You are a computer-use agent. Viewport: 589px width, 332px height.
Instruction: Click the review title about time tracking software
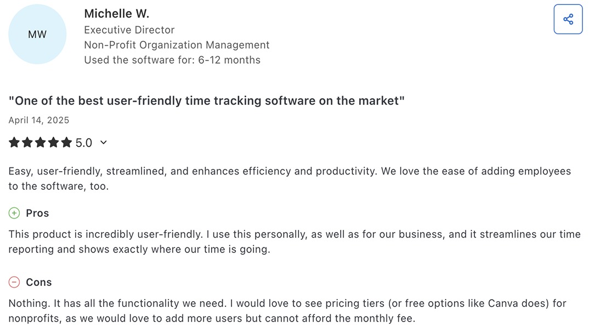[x=206, y=100]
